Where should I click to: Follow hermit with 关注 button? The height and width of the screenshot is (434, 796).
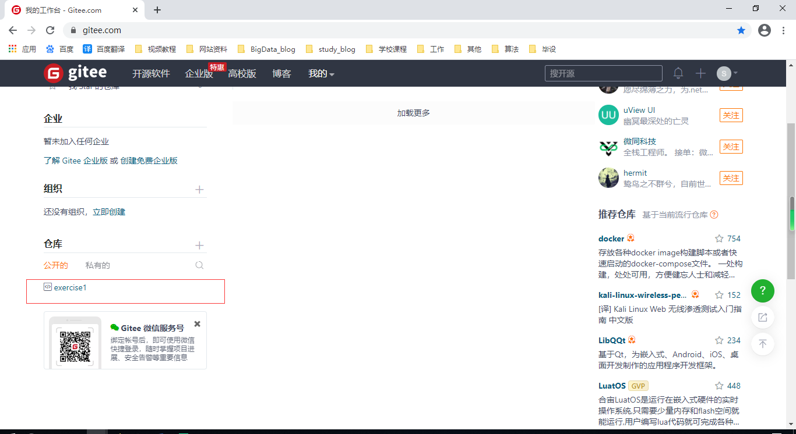pyautogui.click(x=731, y=178)
